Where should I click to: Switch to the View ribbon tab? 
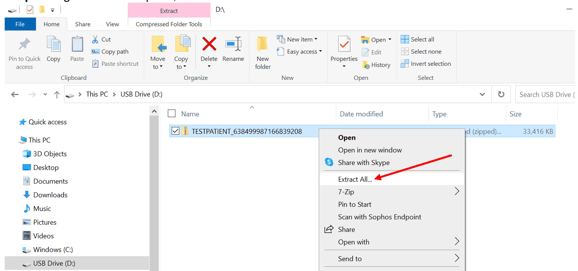pyautogui.click(x=112, y=24)
